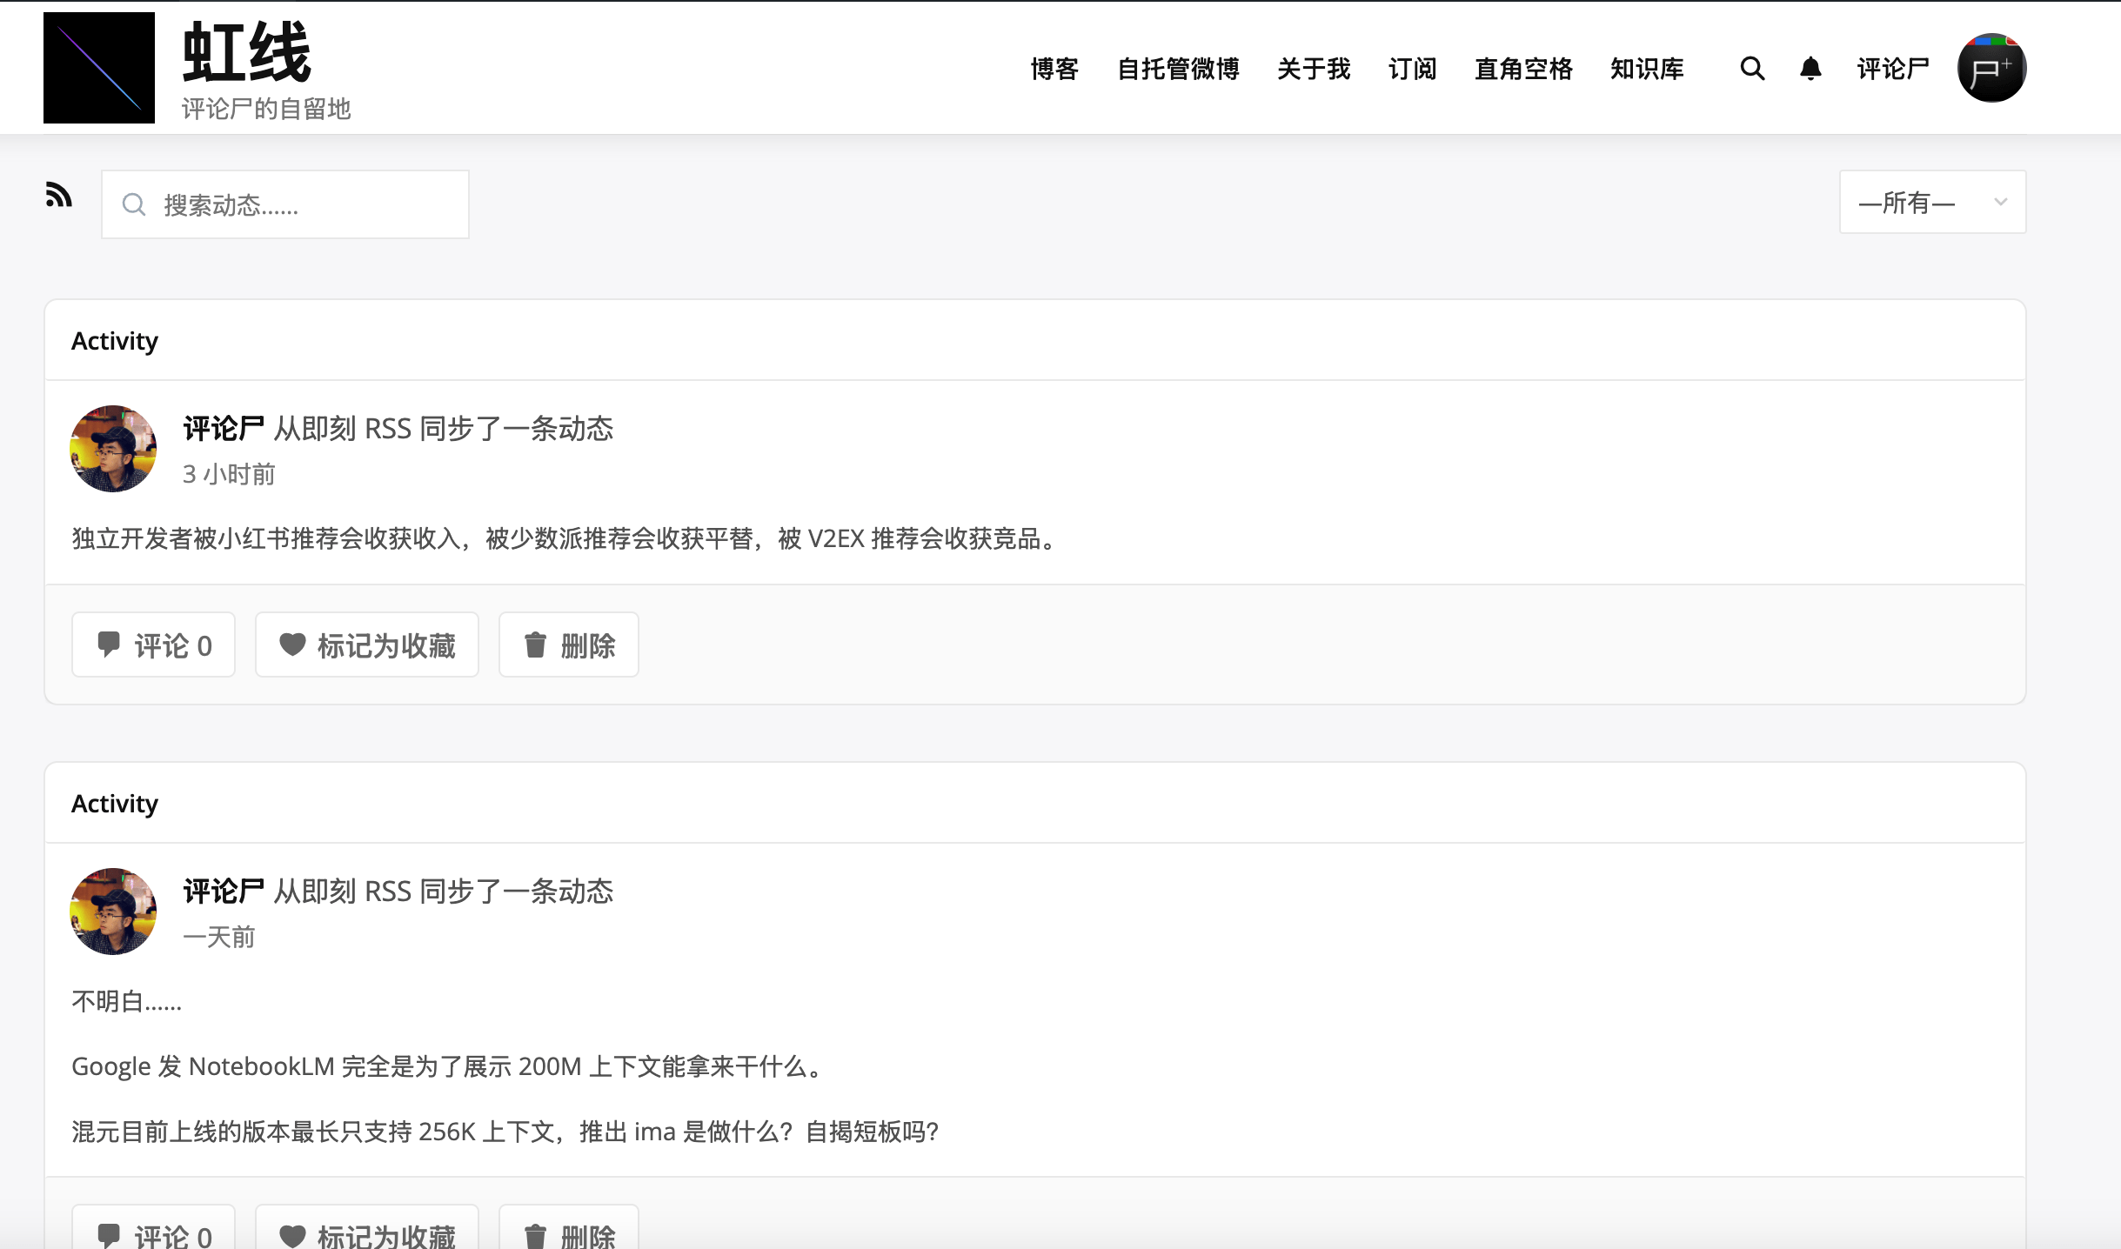
Task: Open the 博客 menu item
Action: pyautogui.click(x=1054, y=69)
